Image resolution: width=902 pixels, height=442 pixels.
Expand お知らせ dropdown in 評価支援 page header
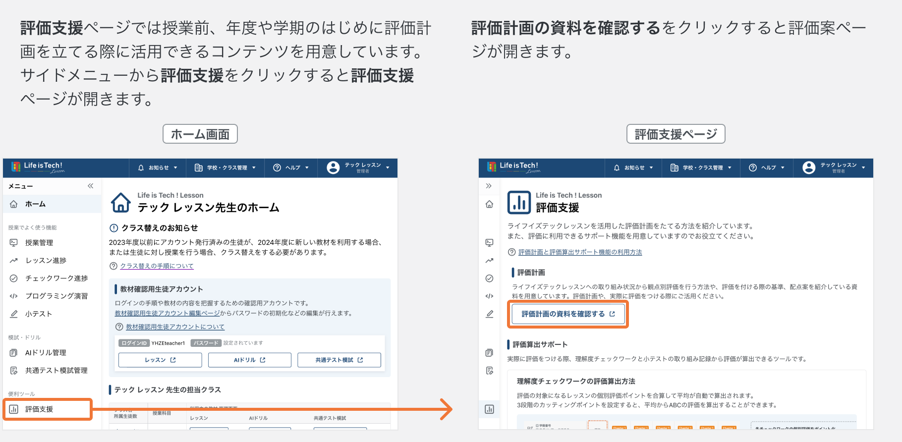[x=651, y=167]
